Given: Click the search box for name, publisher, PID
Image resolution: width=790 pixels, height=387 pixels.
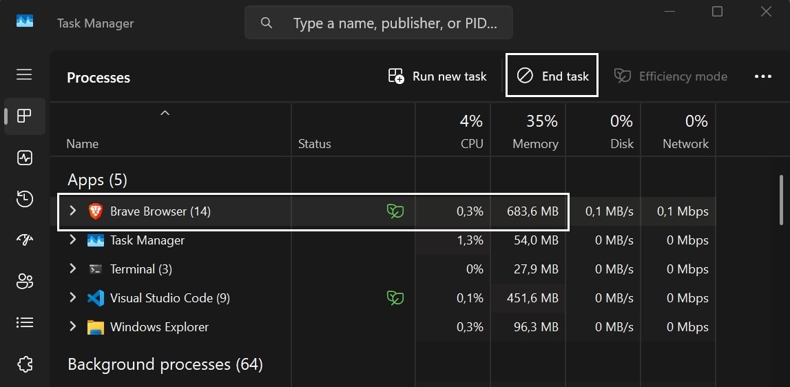Looking at the screenshot, I should tap(379, 23).
